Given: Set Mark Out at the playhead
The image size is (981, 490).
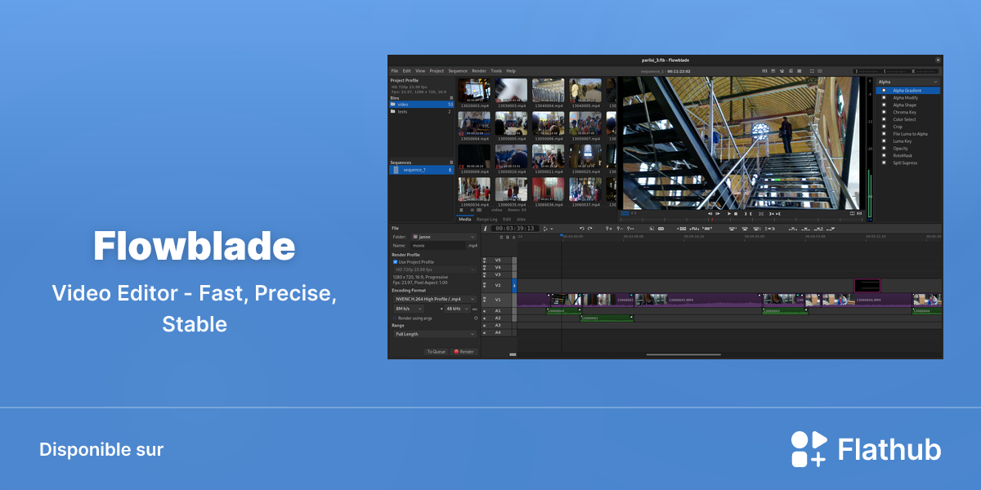Looking at the screenshot, I should coord(751,214).
